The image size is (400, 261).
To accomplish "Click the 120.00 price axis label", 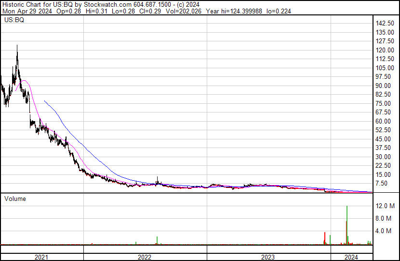I will 386,50.
